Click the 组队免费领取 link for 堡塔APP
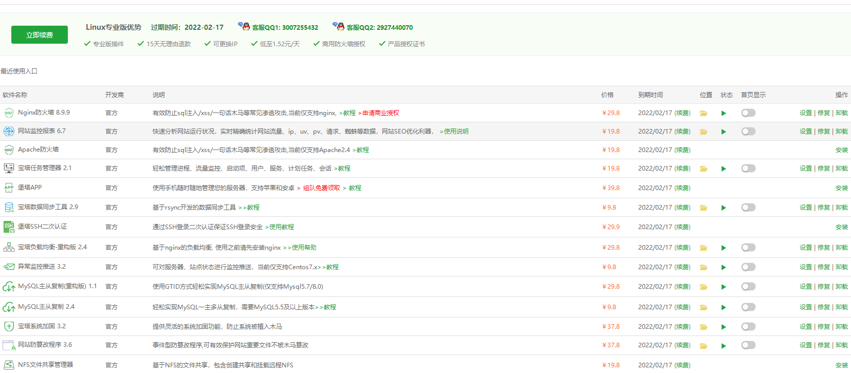Screen dimensions: 851x373 (322, 188)
